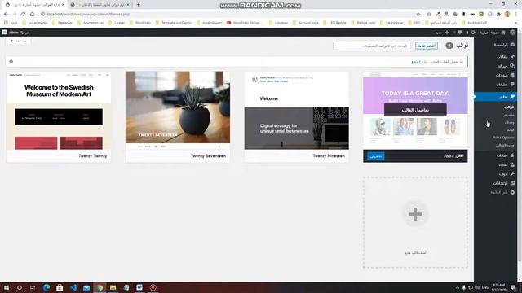This screenshot has width=522, height=293.
Task: Open the Mail app from taskbar
Action: coord(86,287)
